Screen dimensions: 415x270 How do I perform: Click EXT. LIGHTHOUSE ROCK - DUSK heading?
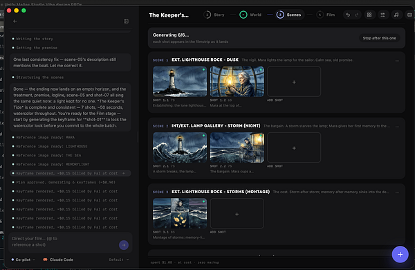tap(205, 60)
